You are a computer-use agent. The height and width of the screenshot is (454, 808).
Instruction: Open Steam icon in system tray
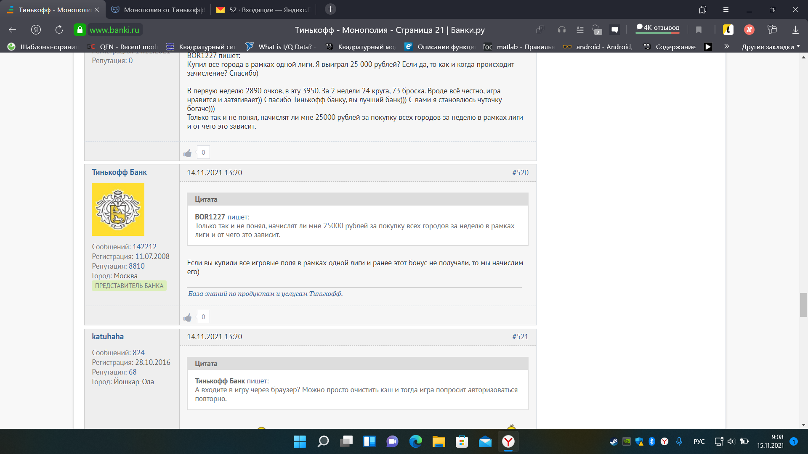pyautogui.click(x=614, y=441)
